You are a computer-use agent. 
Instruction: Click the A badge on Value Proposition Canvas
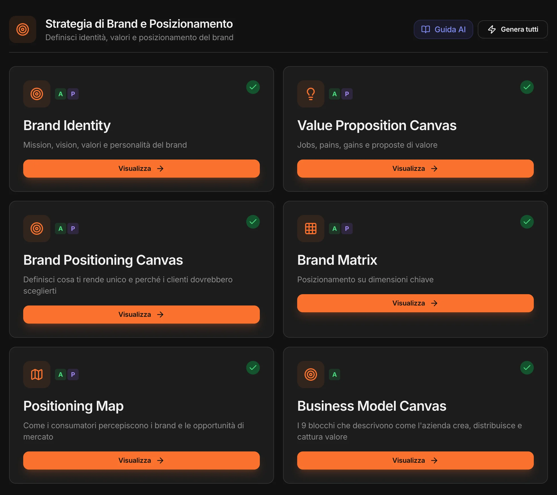point(335,94)
